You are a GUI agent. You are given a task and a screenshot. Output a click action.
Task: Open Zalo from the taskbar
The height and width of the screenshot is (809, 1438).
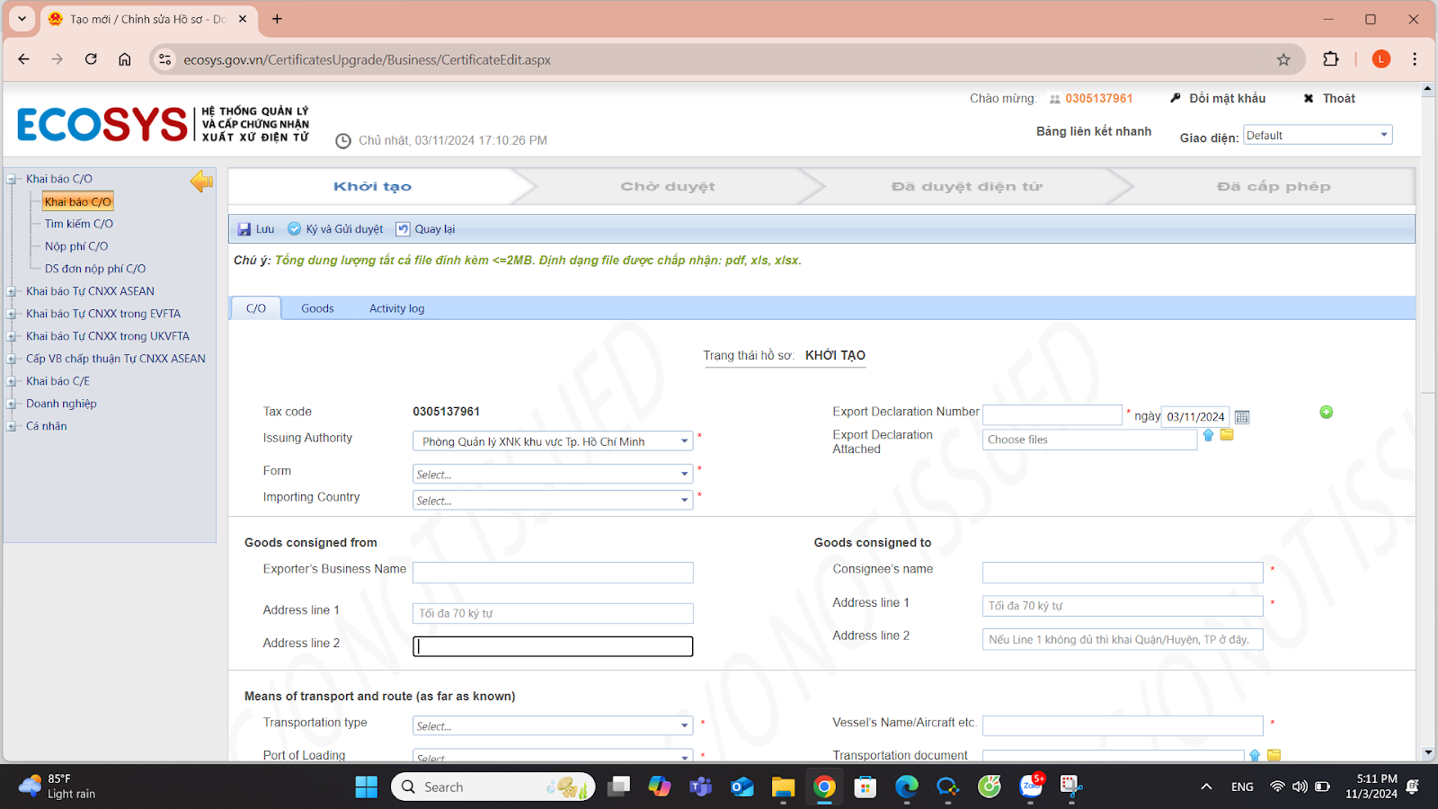point(1031,787)
